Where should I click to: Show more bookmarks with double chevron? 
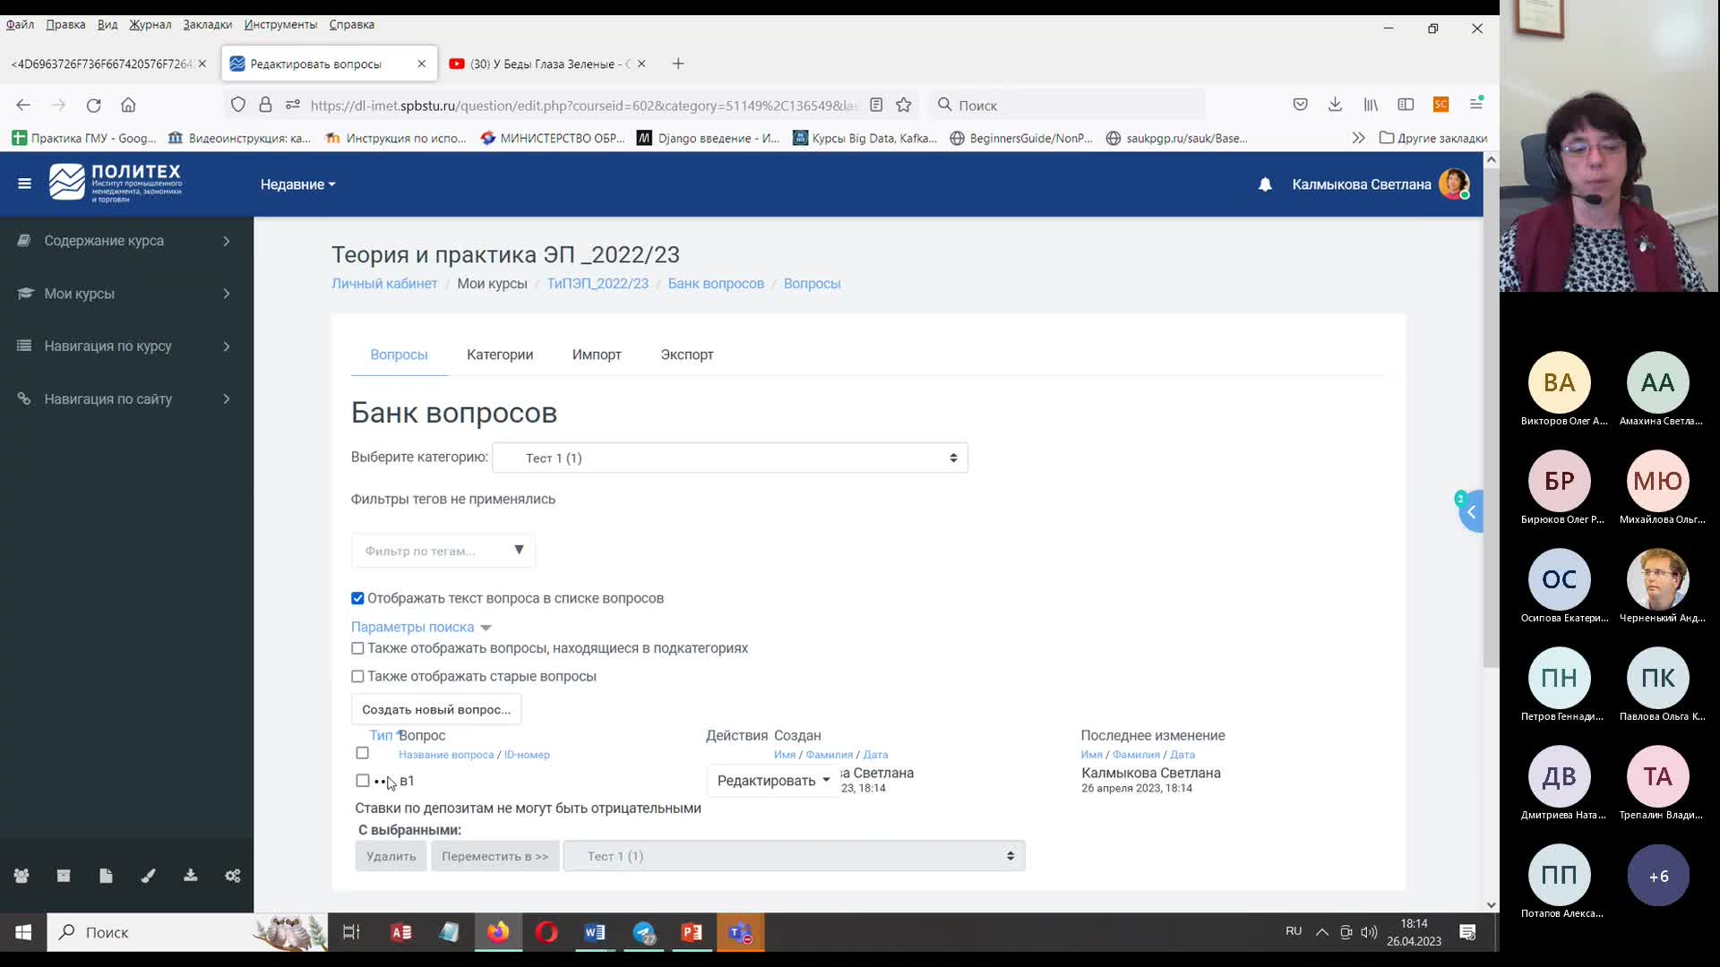pyautogui.click(x=1358, y=138)
